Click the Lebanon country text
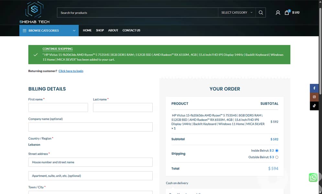Screen dimensions: 322x194 coord(34,145)
